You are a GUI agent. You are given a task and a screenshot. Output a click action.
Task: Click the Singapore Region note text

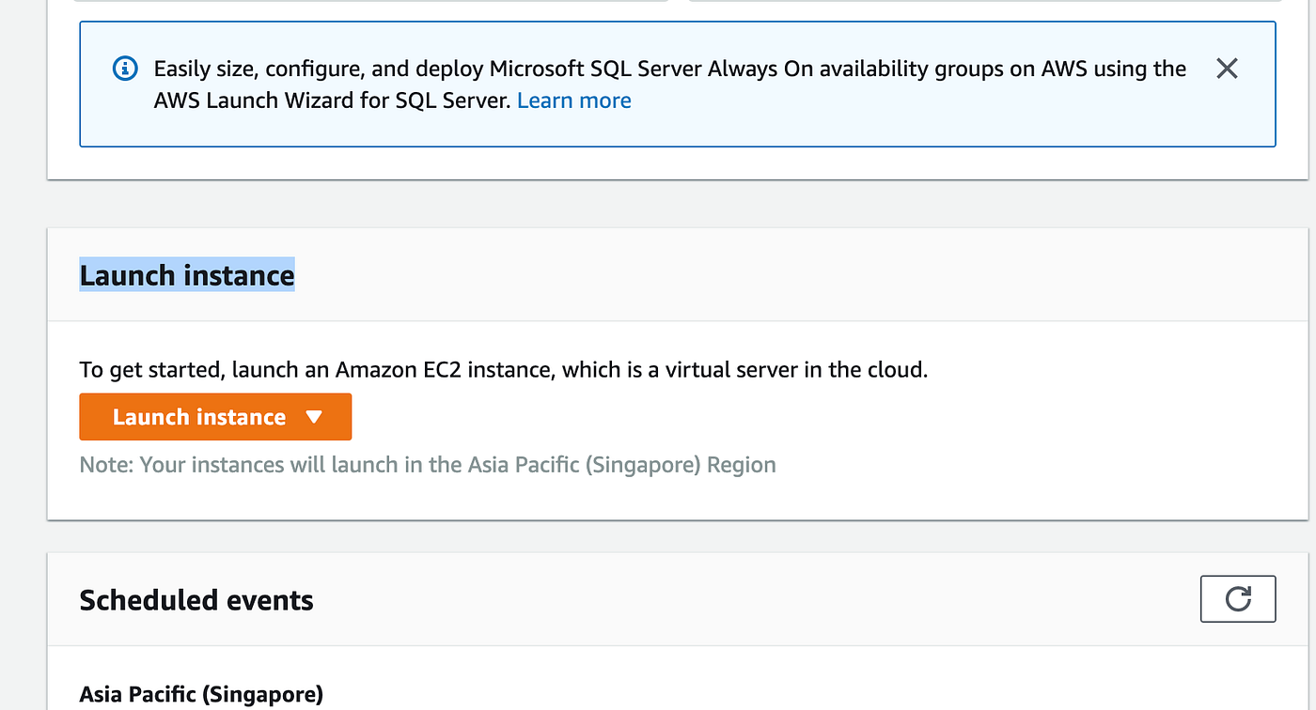[428, 464]
